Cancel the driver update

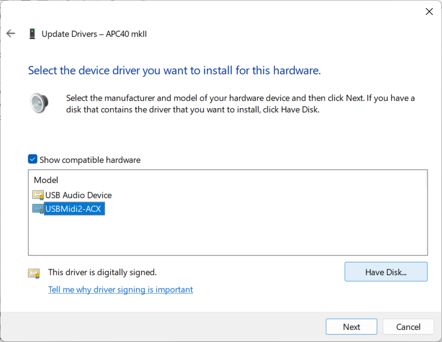(x=408, y=326)
